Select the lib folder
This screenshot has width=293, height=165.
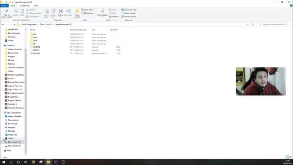pos(34,44)
